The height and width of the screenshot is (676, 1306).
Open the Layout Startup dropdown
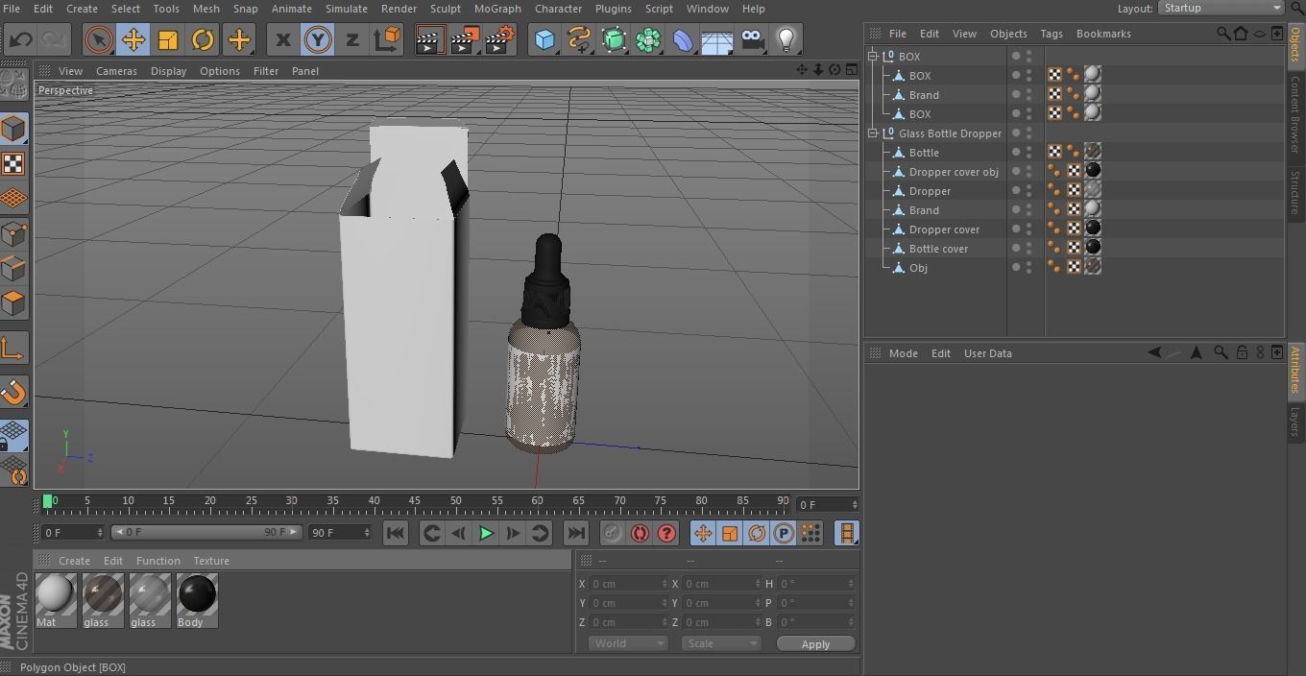[x=1221, y=8]
